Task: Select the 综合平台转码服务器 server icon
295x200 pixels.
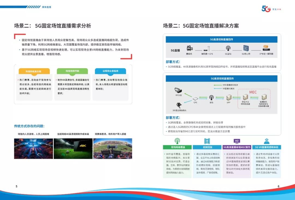Action: [245, 97]
